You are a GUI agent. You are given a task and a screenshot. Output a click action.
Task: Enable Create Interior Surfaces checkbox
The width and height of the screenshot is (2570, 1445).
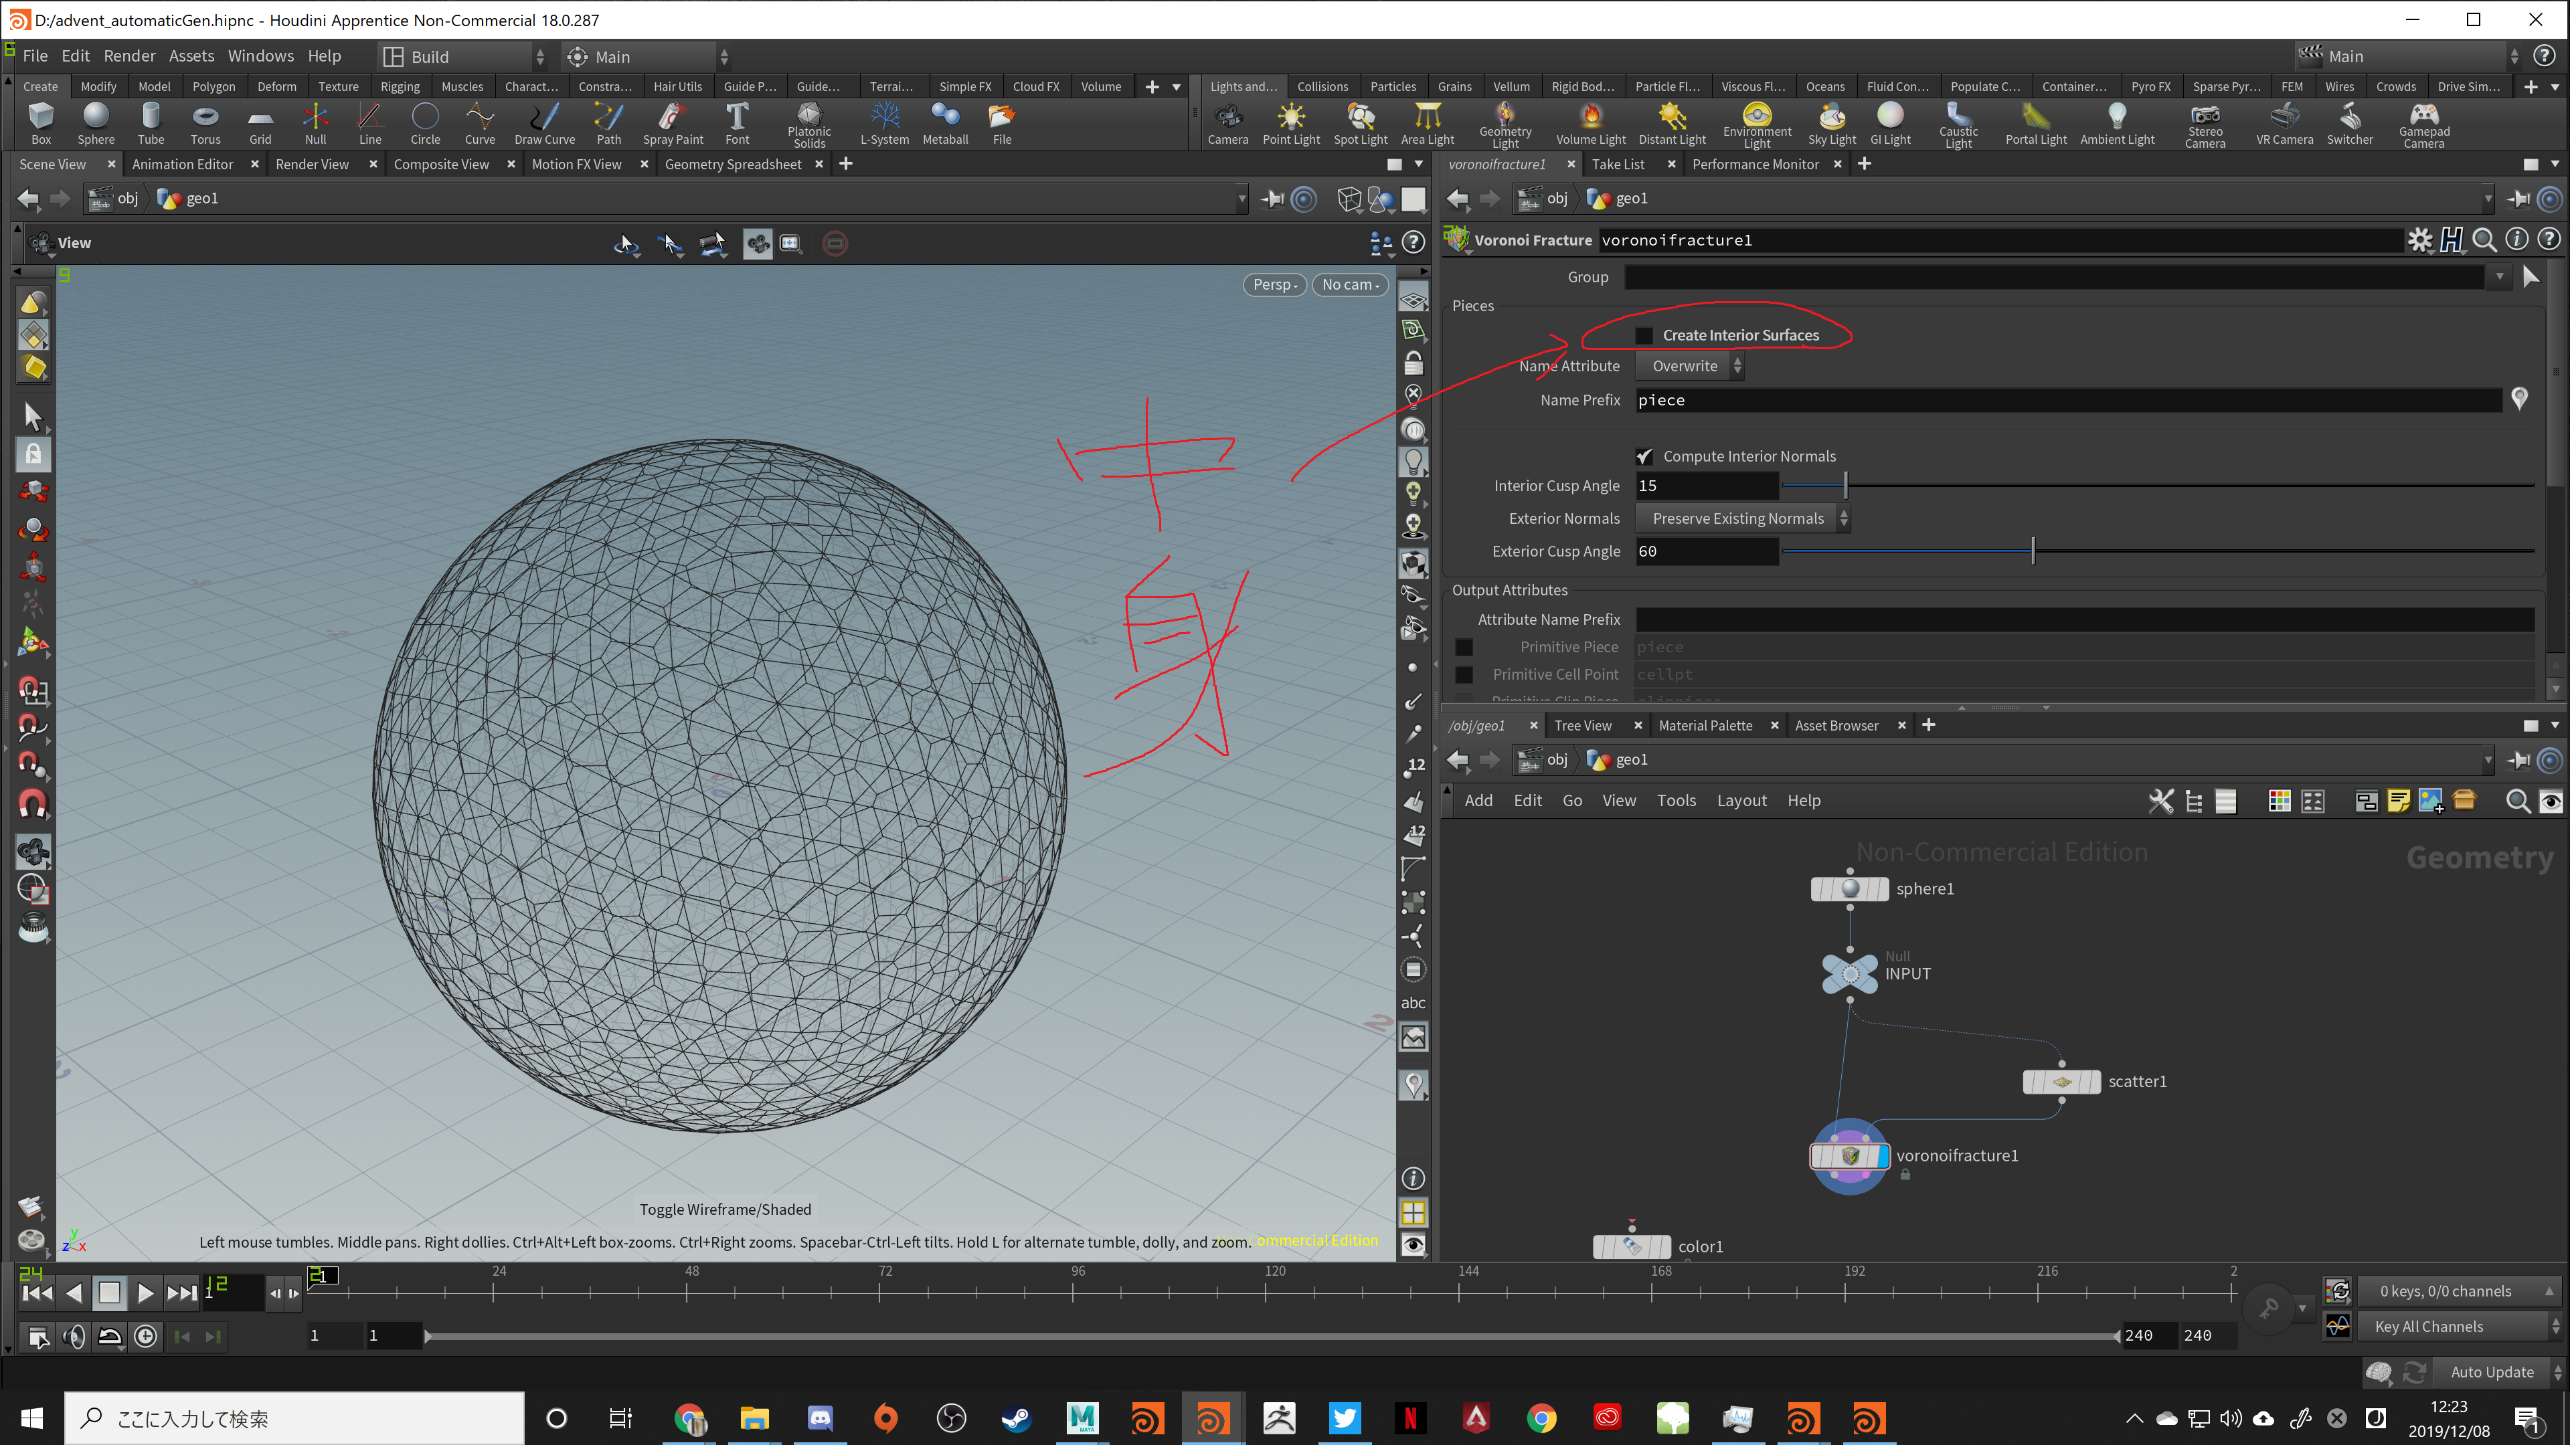[x=1644, y=336]
